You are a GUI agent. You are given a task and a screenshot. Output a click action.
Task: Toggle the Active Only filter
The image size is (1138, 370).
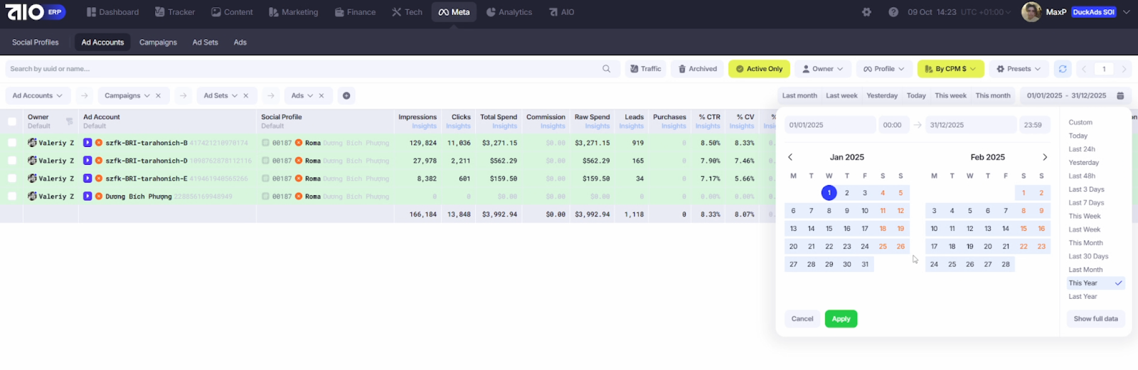click(759, 69)
